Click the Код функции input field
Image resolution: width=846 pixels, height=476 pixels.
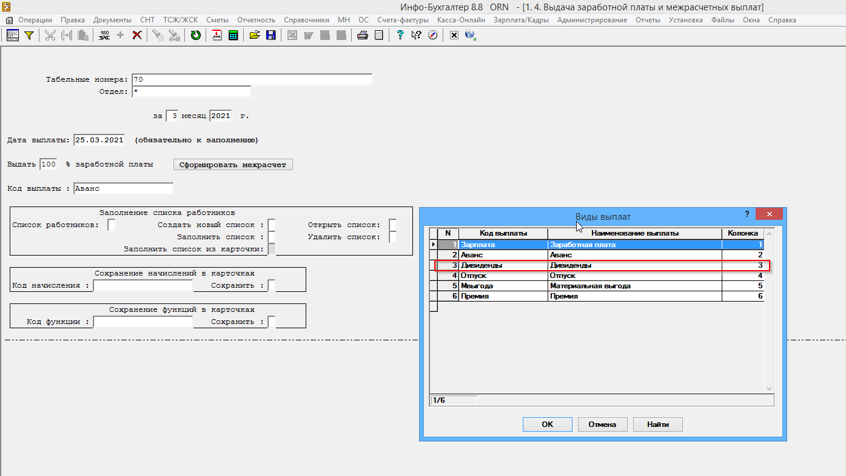tap(143, 322)
